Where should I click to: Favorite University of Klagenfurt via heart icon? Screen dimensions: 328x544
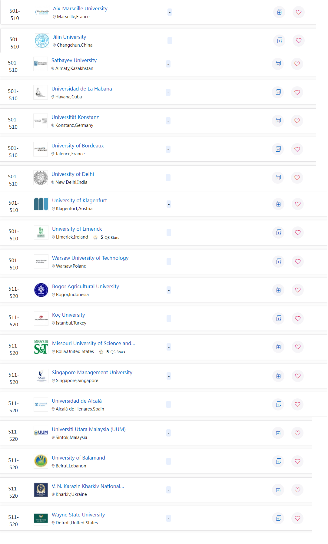pos(298,204)
